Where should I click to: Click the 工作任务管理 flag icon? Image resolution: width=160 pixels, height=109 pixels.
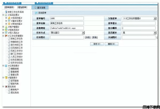pos(6,35)
